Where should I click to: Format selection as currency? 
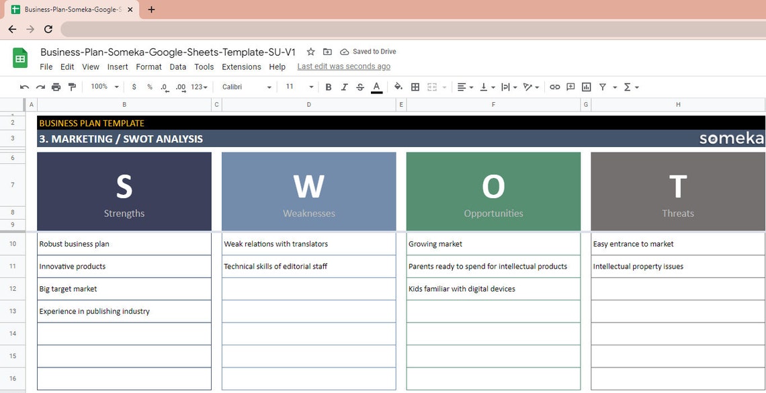133,87
